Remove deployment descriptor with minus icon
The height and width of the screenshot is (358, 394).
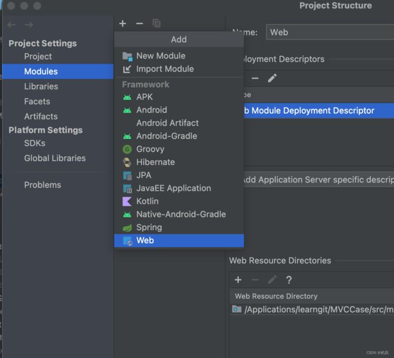255,78
